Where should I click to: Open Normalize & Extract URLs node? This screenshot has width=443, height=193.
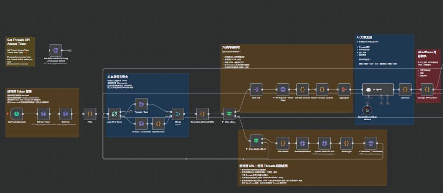click(202, 114)
